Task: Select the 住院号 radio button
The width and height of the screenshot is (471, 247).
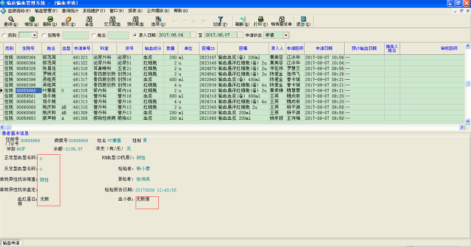Action: click(44, 35)
